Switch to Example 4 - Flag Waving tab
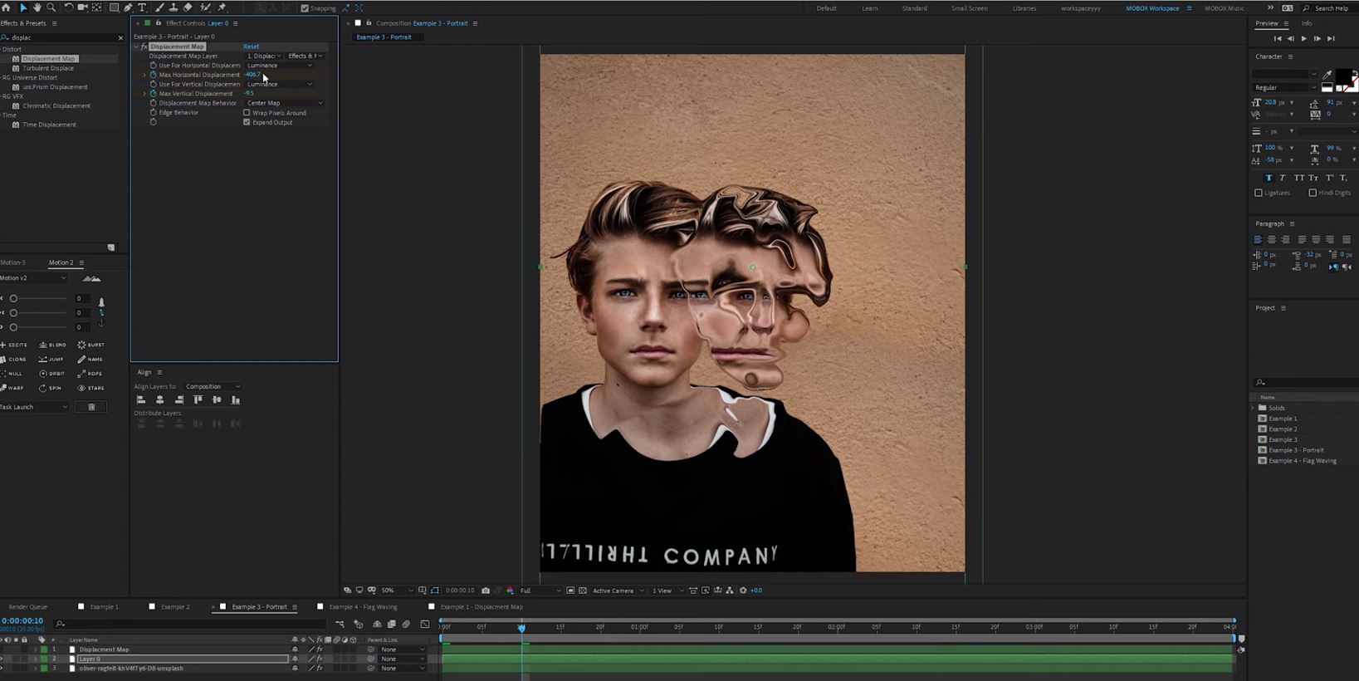The width and height of the screenshot is (1359, 681). tap(363, 607)
